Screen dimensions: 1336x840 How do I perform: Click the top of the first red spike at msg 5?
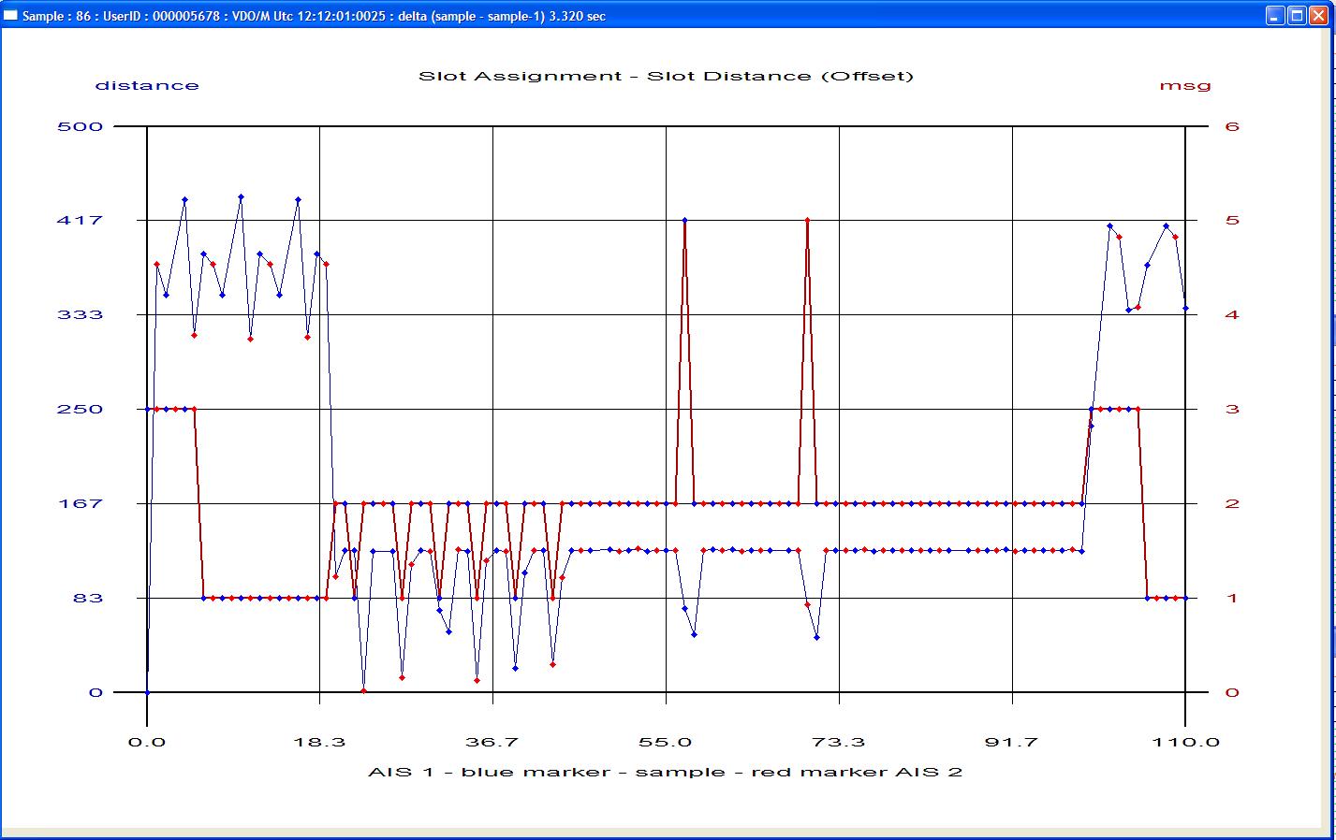tap(685, 220)
